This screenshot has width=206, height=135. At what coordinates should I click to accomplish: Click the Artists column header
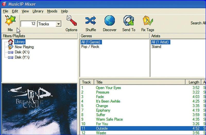pos(178,36)
